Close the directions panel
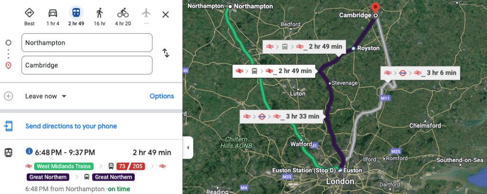 [165, 14]
